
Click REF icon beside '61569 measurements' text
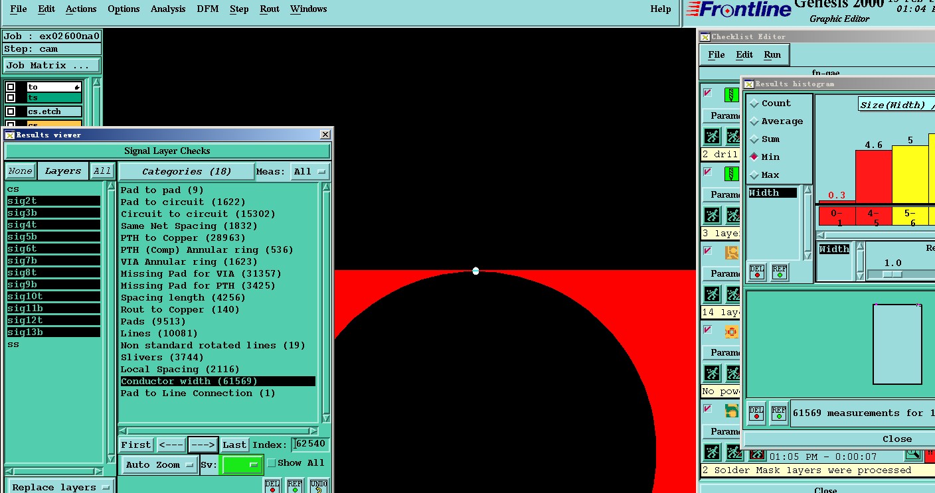(779, 412)
